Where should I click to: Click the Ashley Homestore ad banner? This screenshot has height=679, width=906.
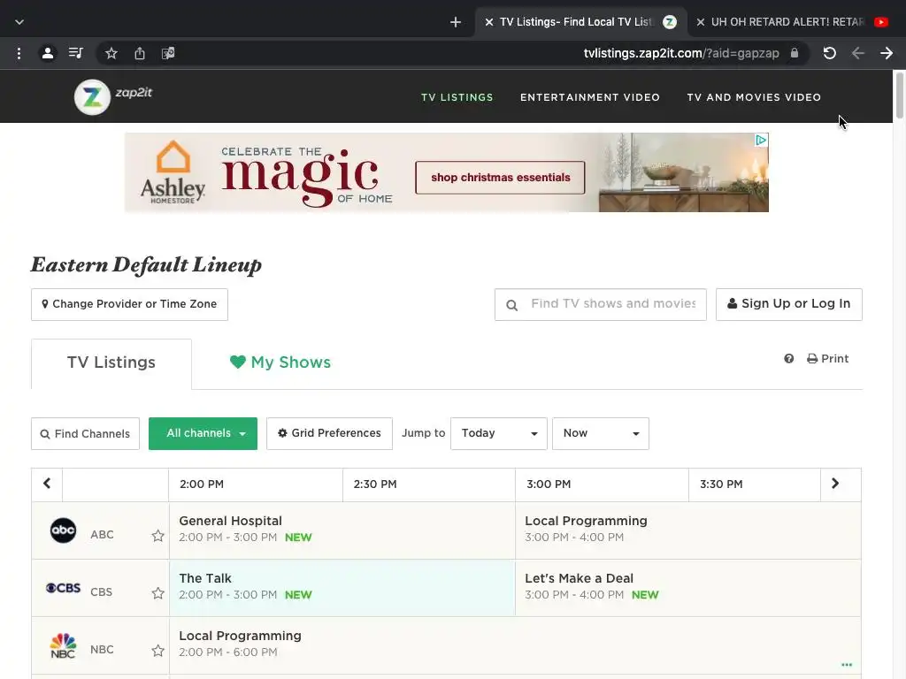(x=447, y=172)
